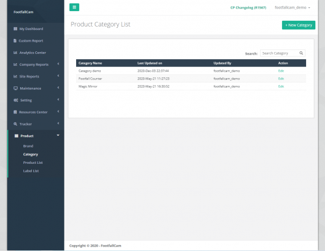Screen dimensions: 325x251
Task: Open My Dashboard menu item
Action: pyautogui.click(x=31, y=29)
